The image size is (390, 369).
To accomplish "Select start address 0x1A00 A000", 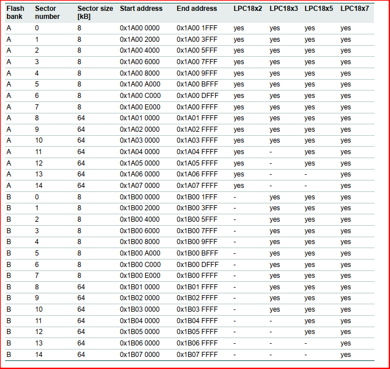I will pyautogui.click(x=140, y=84).
